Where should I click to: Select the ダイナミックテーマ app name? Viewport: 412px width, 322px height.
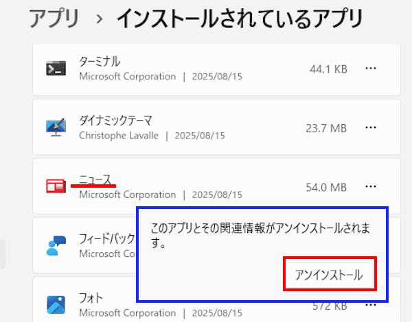tap(115, 121)
